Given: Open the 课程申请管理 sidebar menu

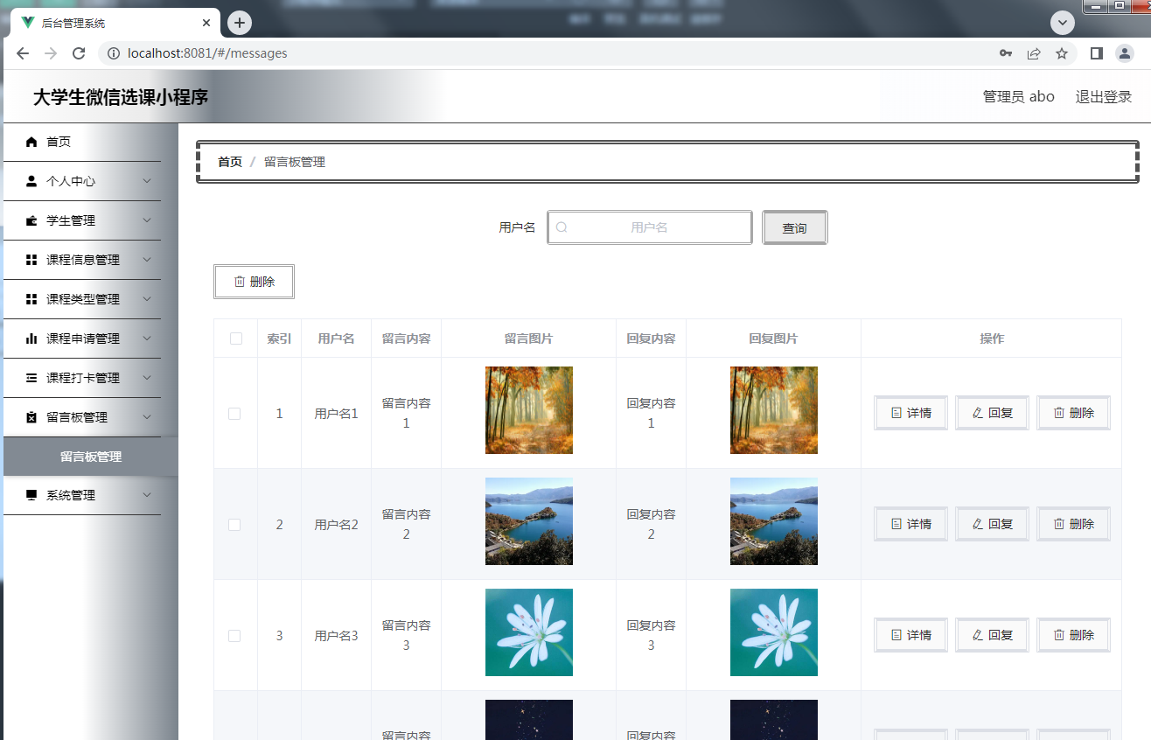Looking at the screenshot, I should tap(82, 339).
